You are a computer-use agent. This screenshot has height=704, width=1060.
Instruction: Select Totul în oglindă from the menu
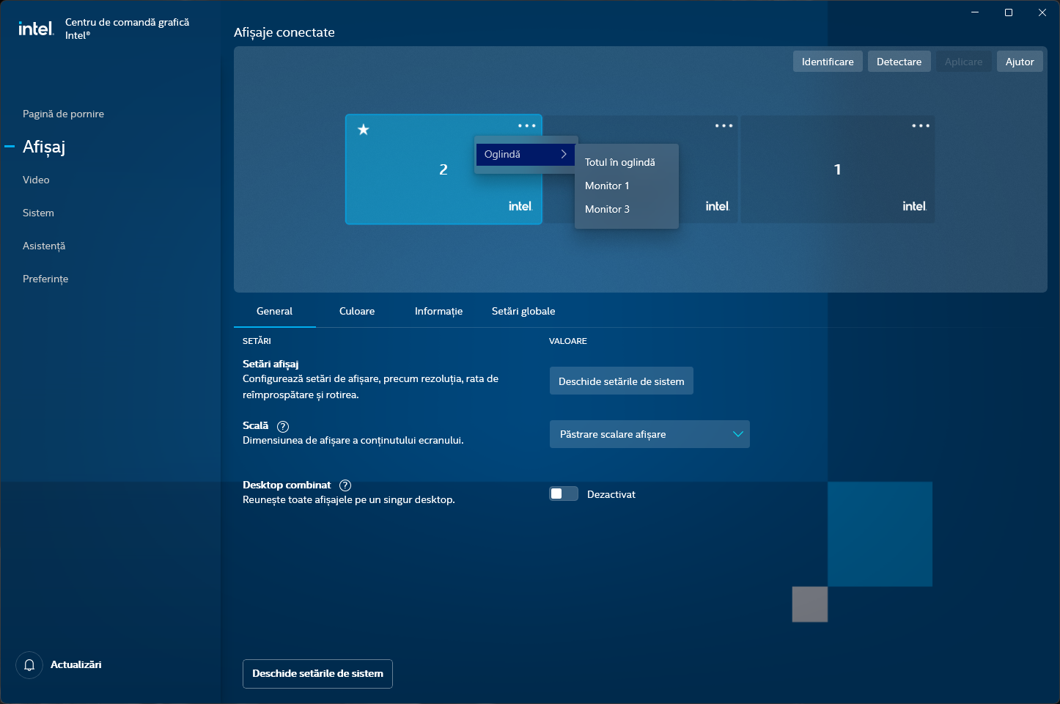coord(619,162)
